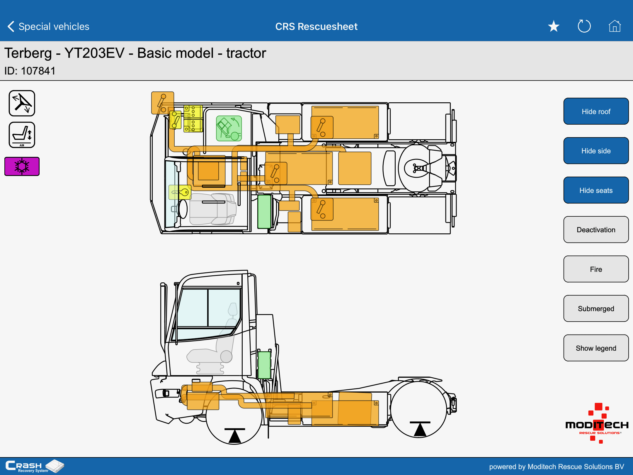This screenshot has height=475, width=633.
Task: Tap powered by Moditech Rescue Solutions BV text
Action: coord(557,466)
